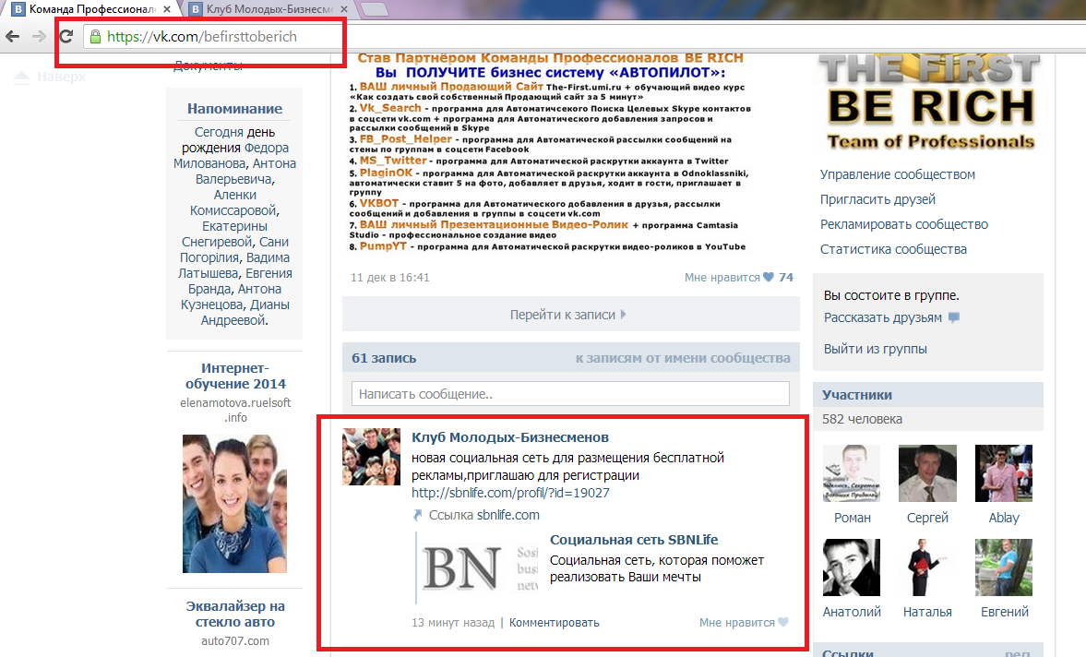The height and width of the screenshot is (657, 1086).
Task: Click Аленки Комиссаровой birthday name link
Action: (x=234, y=202)
